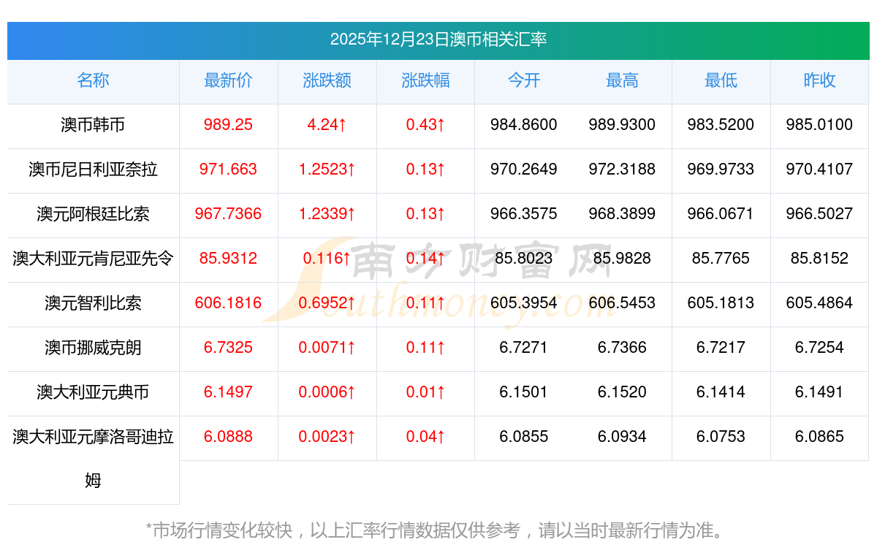Click opening value 6.1501
877x553 pixels.
pyautogui.click(x=524, y=392)
